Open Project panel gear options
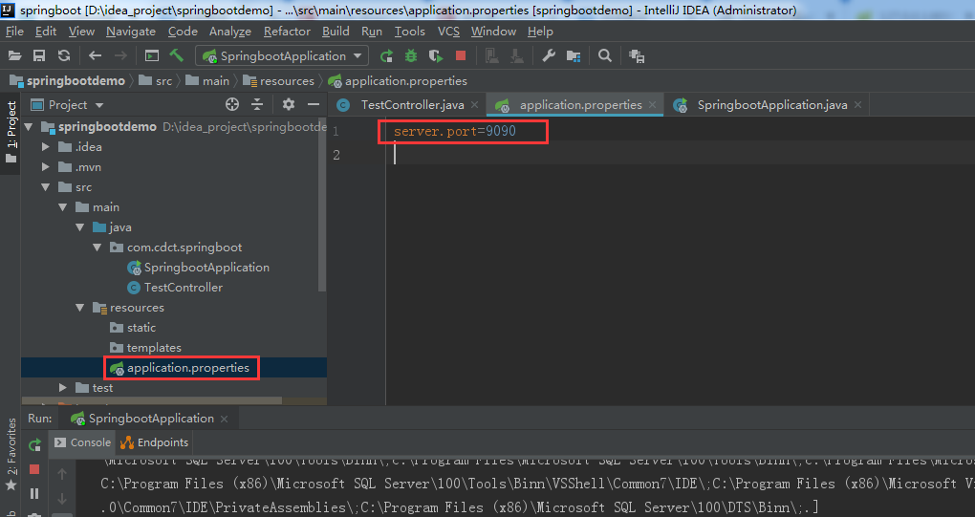975x517 pixels. [288, 104]
